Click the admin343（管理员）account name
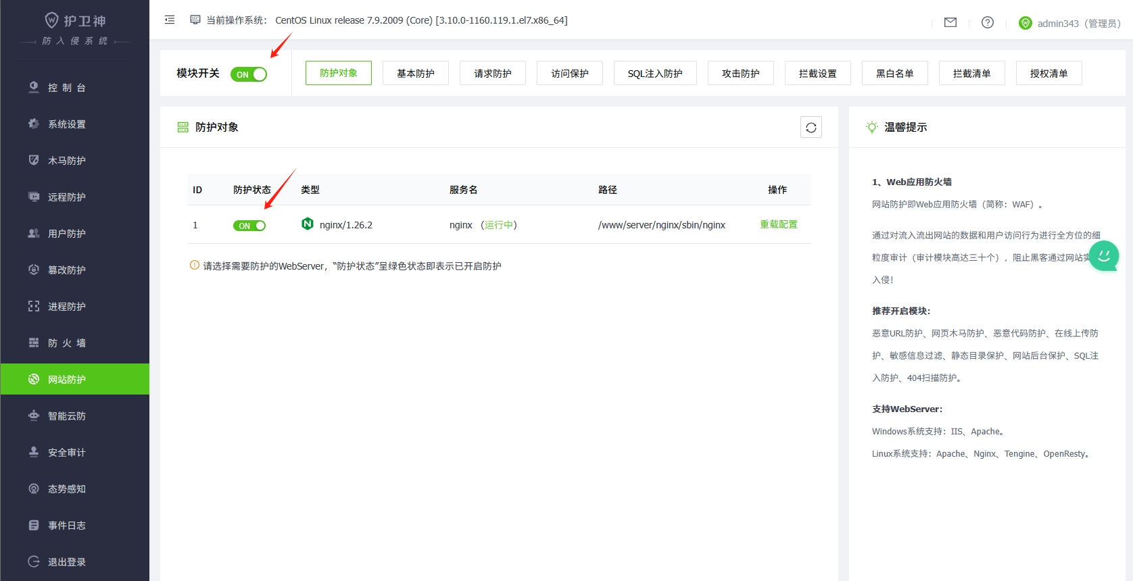 [1080, 24]
